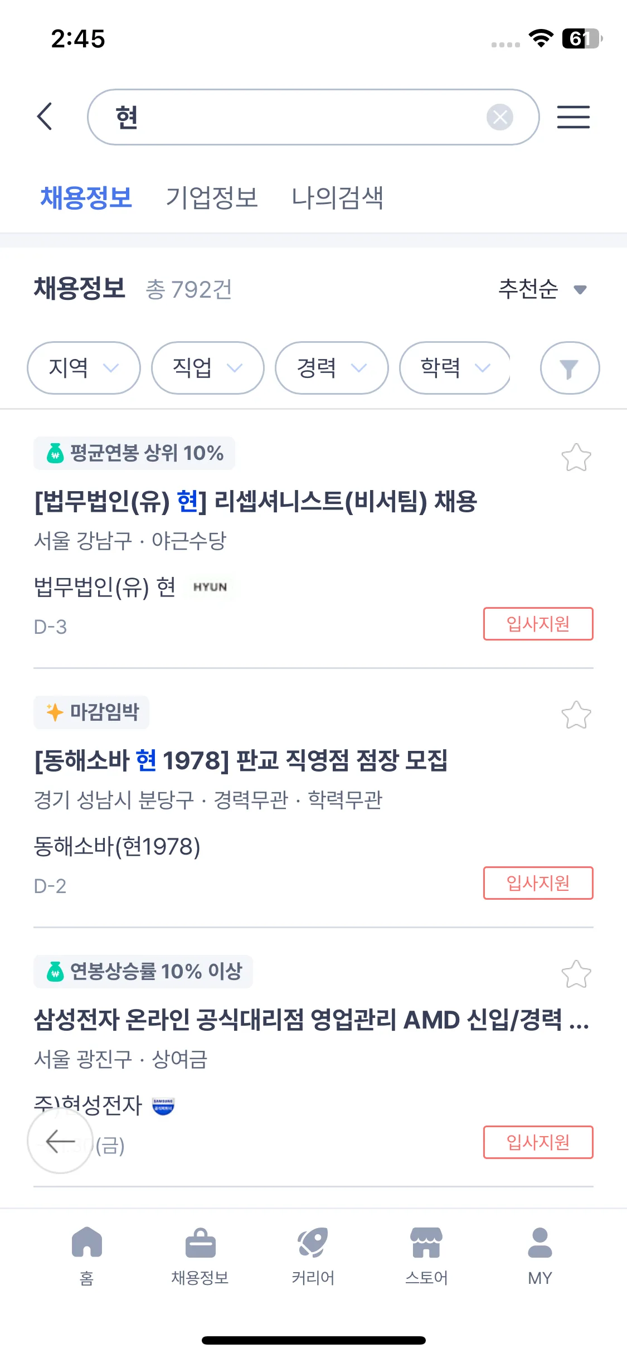The image size is (627, 1358).
Task: Switch to the 나의검색 tab
Action: 337,198
